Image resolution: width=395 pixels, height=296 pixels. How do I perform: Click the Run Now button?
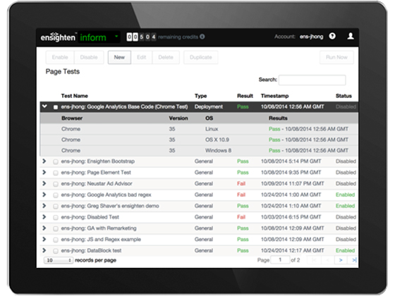pyautogui.click(x=336, y=57)
